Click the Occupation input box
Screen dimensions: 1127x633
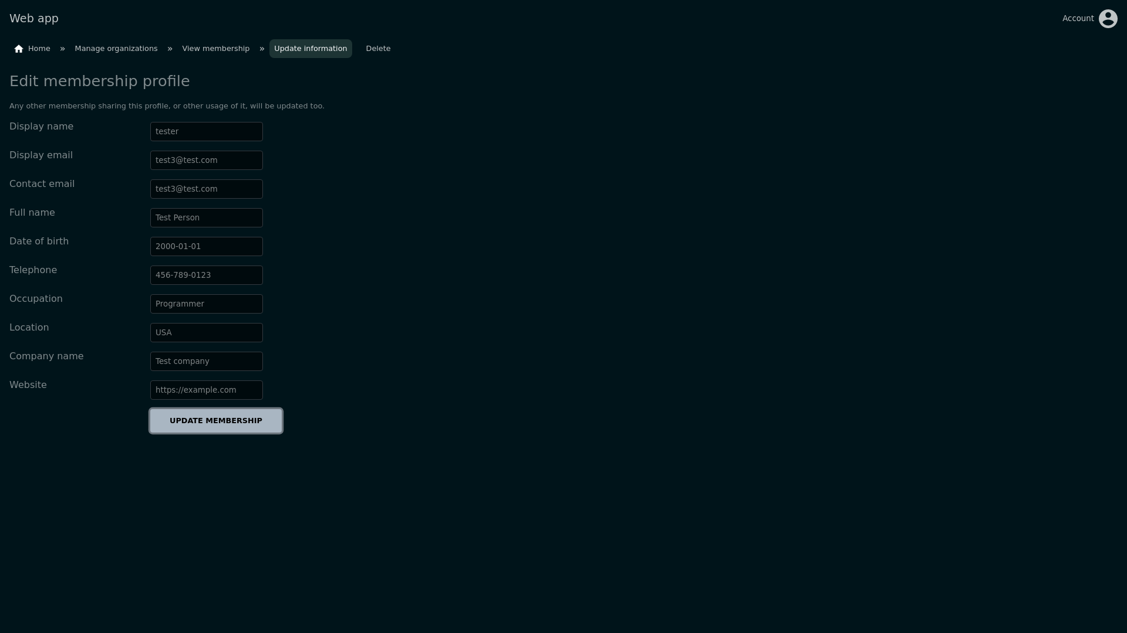click(206, 304)
